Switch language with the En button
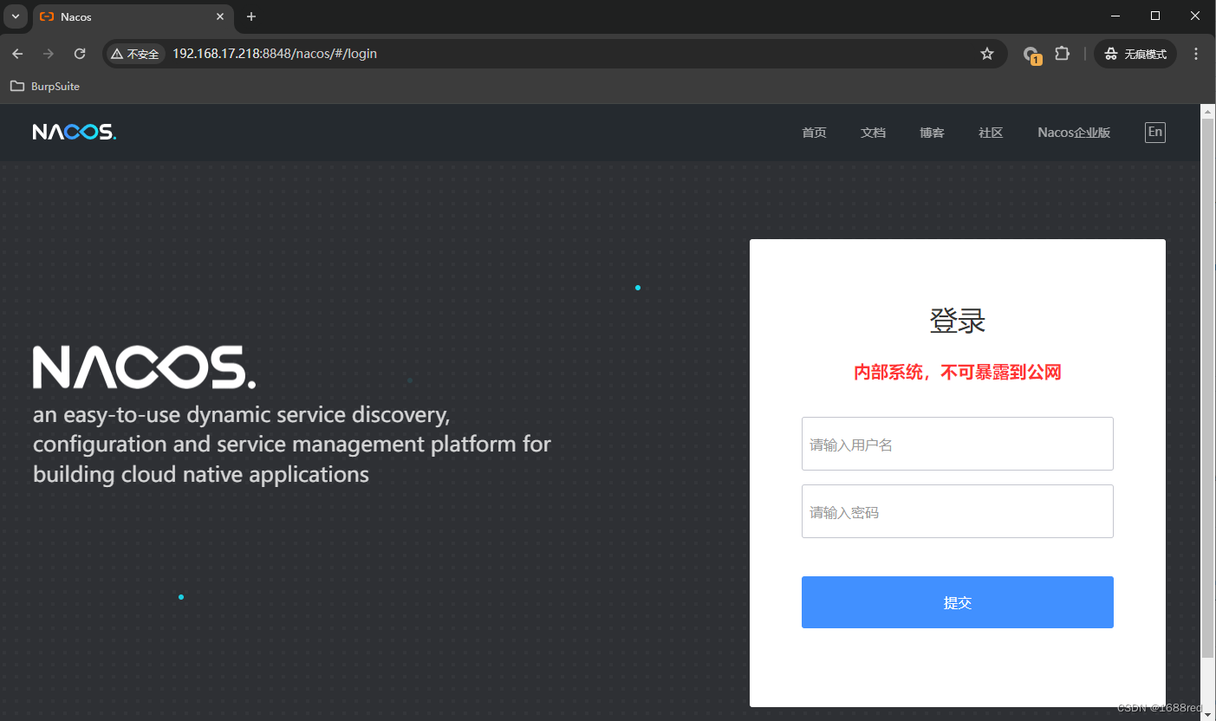1216x721 pixels. tap(1154, 132)
